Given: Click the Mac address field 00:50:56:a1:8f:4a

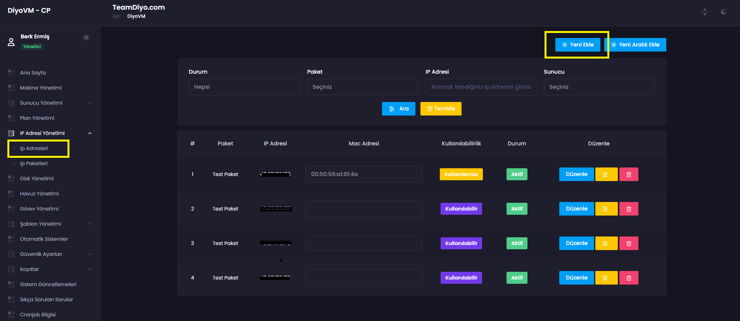Looking at the screenshot, I should [x=364, y=174].
